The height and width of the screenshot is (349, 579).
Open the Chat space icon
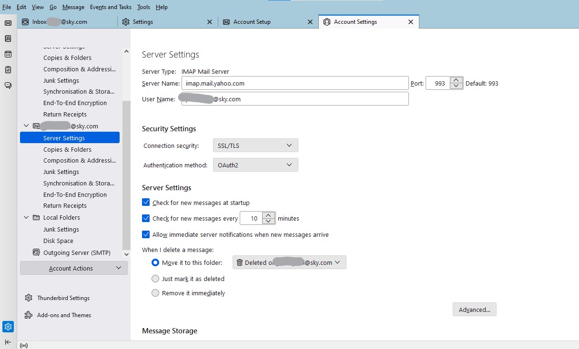pos(8,86)
